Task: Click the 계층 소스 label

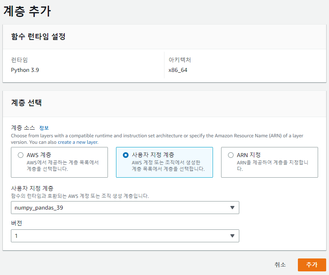Action: (x=23, y=128)
